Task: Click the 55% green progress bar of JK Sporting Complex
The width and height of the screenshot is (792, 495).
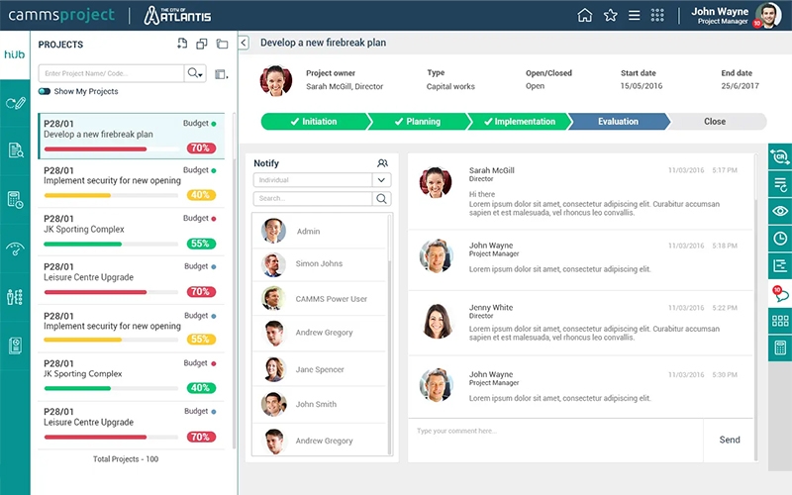Action: click(111, 244)
